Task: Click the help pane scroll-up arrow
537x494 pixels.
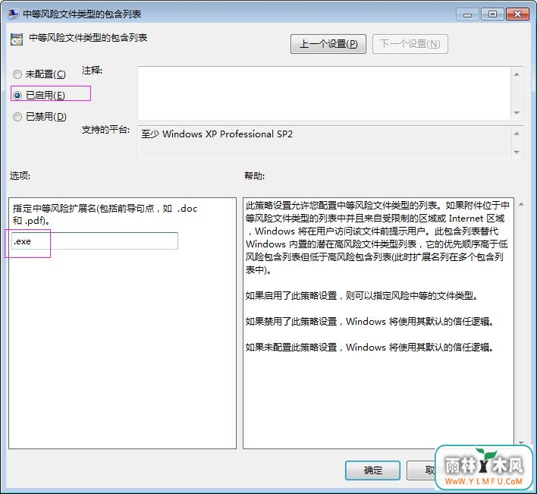Action: (521, 204)
